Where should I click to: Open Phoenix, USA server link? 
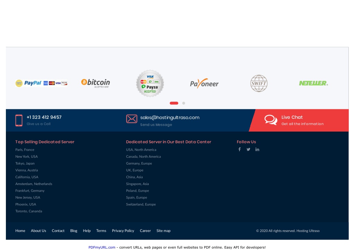(26, 204)
